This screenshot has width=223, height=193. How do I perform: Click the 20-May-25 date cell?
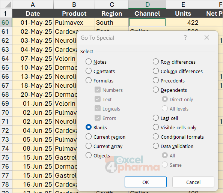point(33,94)
